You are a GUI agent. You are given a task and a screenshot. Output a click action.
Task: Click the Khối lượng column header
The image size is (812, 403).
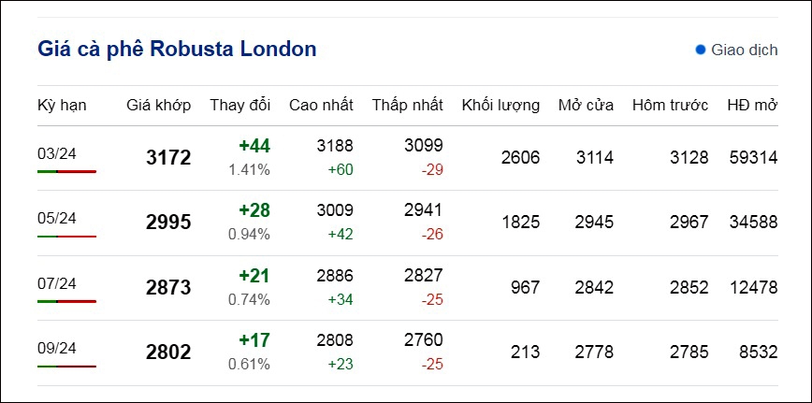pos(500,106)
